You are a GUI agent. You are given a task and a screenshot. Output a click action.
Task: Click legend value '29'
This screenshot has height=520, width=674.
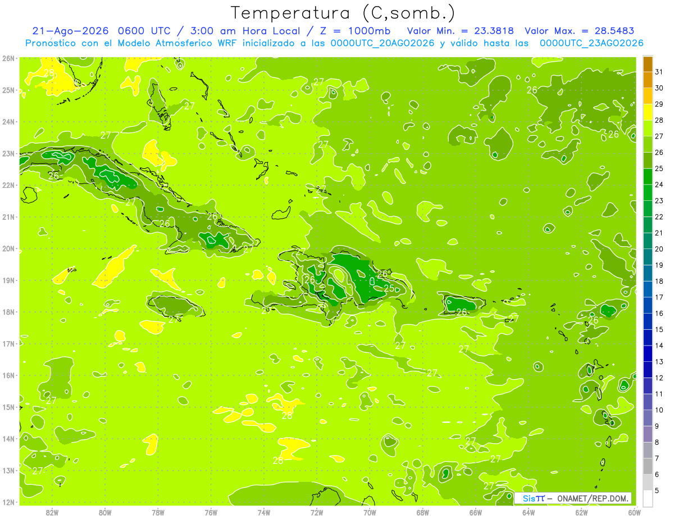659,104
